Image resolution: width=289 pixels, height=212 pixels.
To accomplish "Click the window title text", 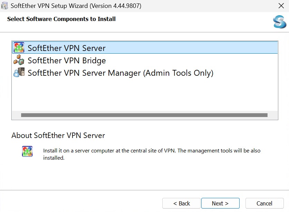I will point(76,6).
